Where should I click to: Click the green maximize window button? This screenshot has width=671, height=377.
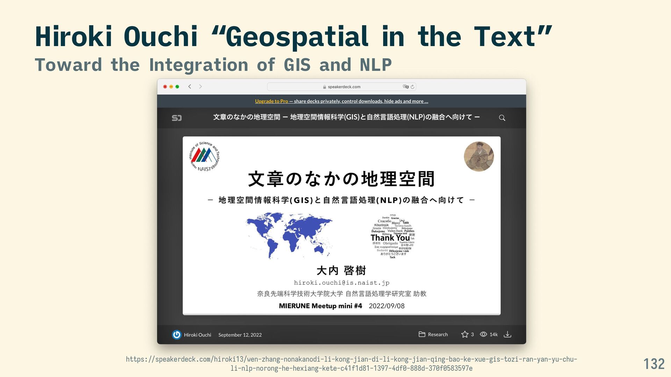point(177,87)
